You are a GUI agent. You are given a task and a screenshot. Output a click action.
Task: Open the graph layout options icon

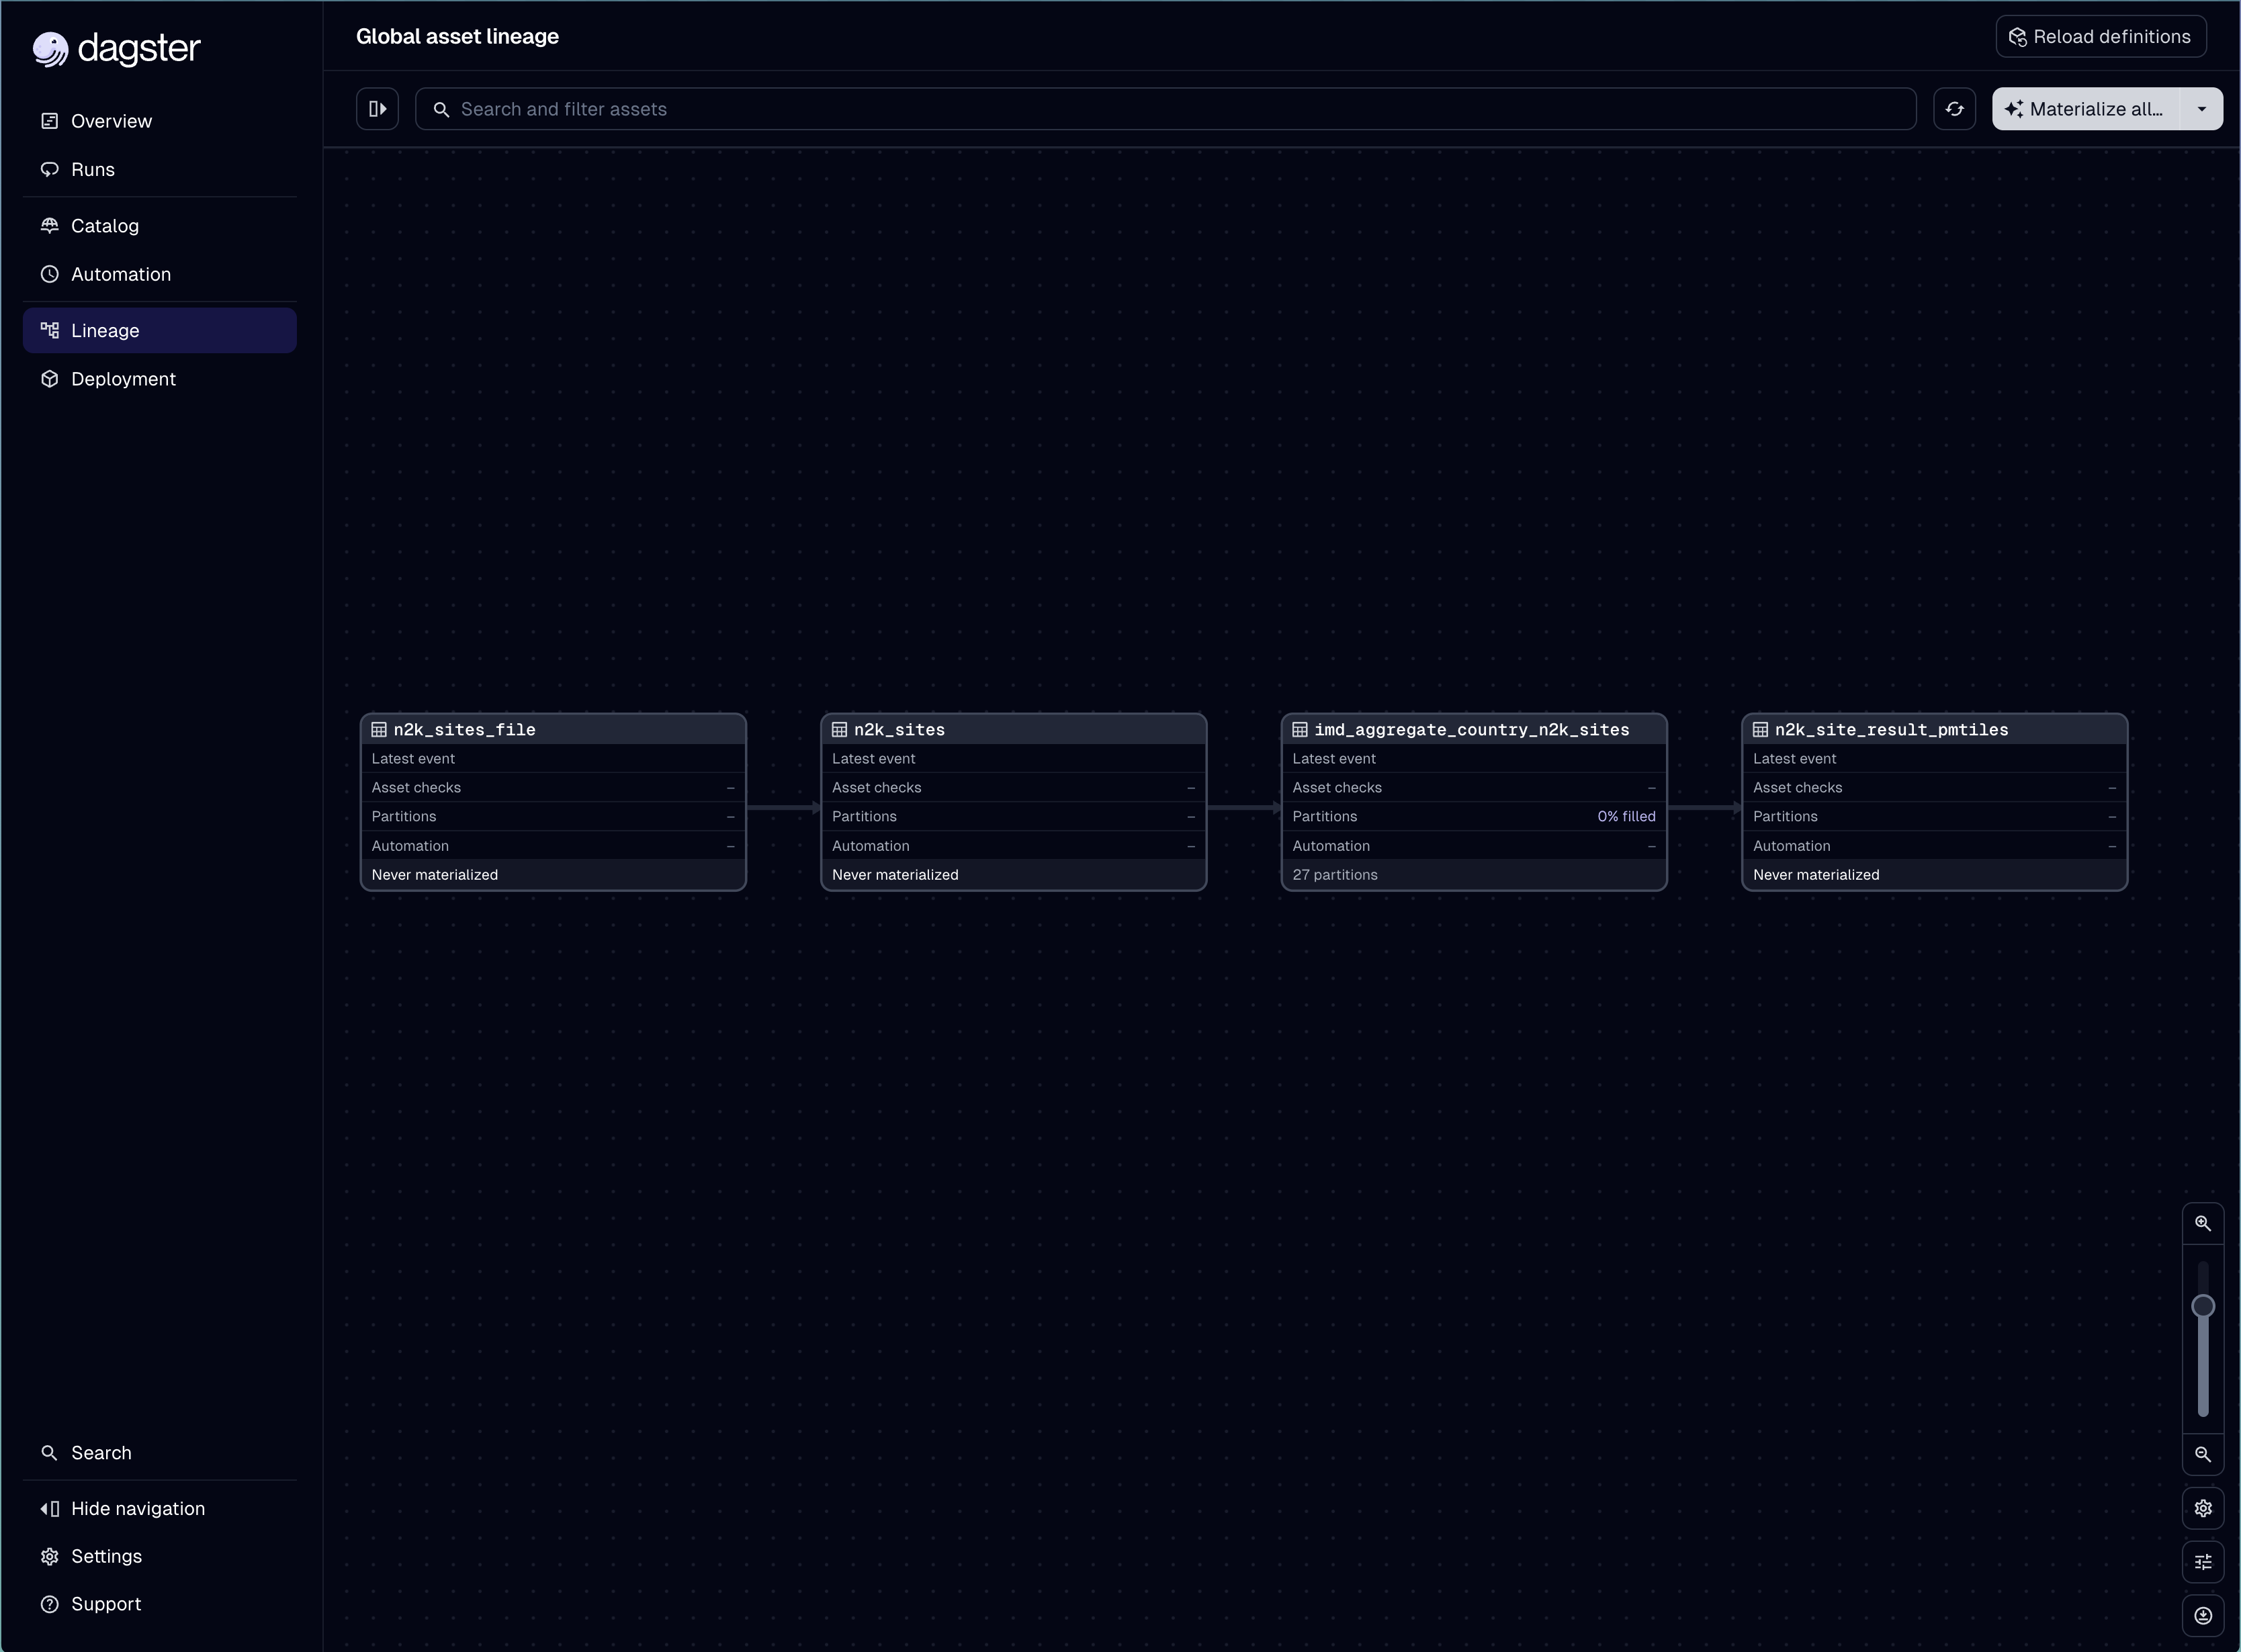coord(2202,1562)
